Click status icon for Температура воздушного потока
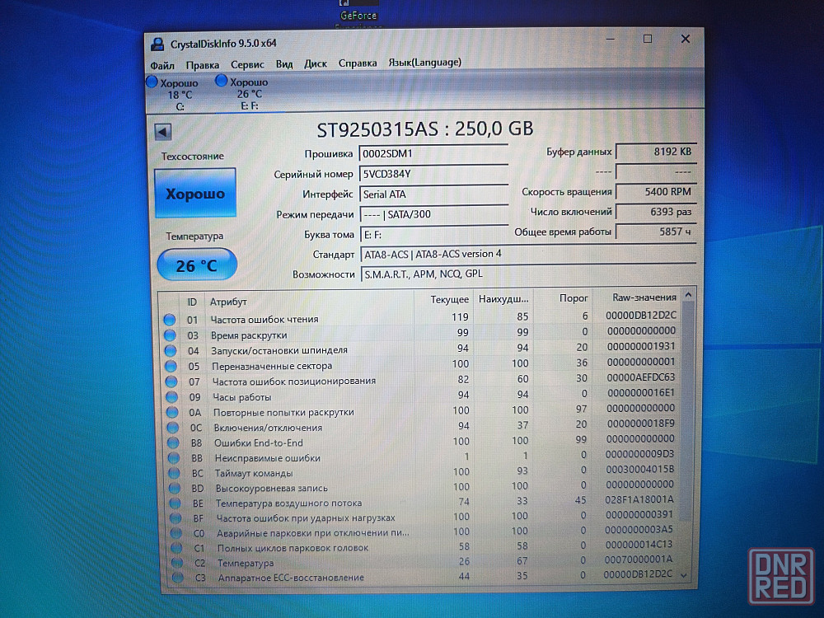This screenshot has height=618, width=824. [x=176, y=503]
